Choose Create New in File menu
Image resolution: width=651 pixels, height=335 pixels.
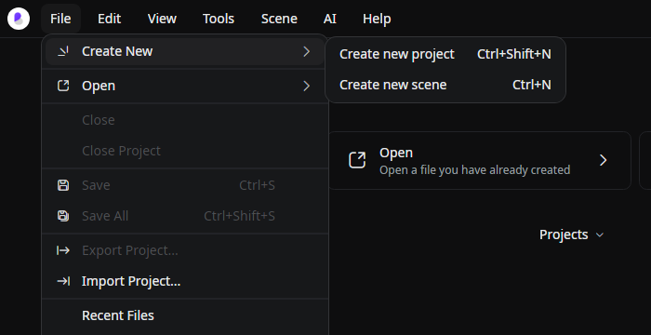coord(185,51)
